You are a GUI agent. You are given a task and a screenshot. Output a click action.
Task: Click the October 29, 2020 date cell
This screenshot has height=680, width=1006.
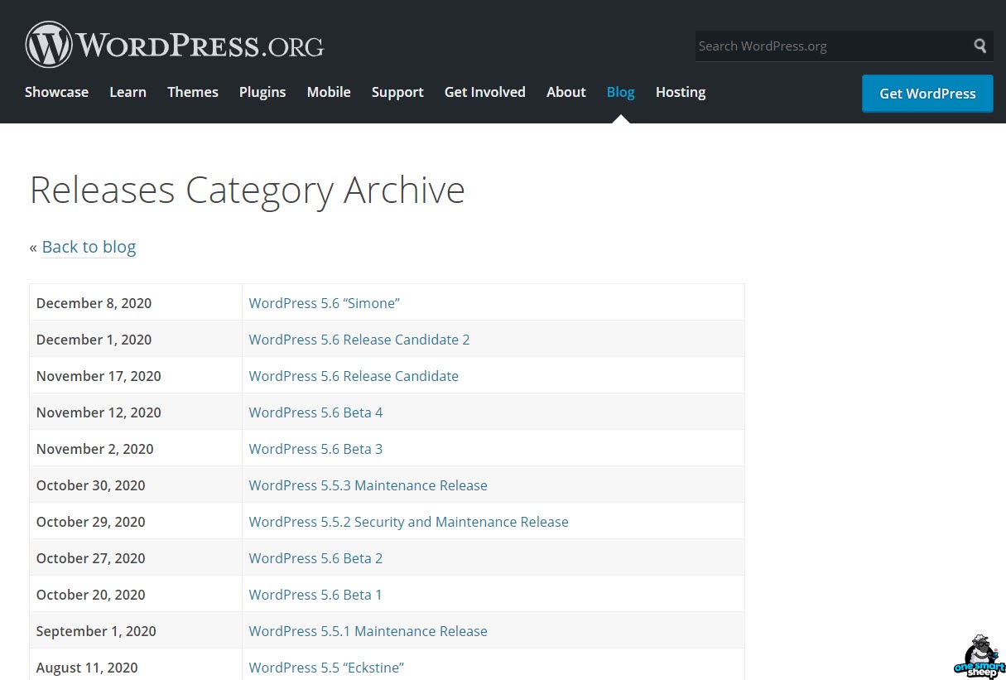pyautogui.click(x=136, y=521)
